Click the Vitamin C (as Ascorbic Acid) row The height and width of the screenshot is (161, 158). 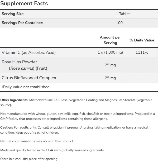coord(79,52)
